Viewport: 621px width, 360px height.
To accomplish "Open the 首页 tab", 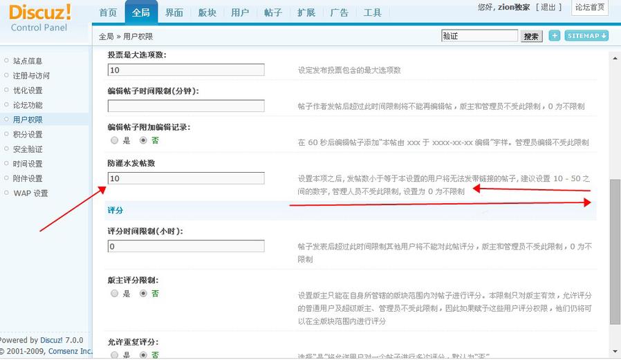I will click(x=108, y=12).
